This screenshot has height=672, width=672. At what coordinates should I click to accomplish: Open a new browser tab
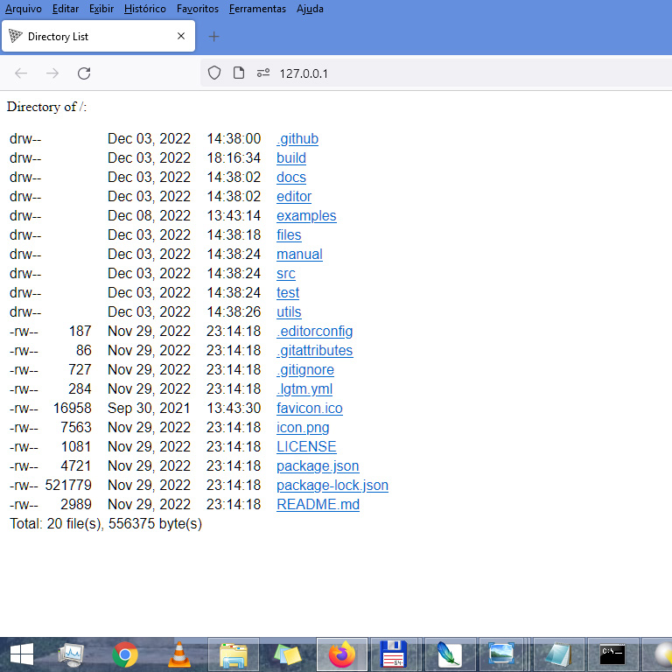pyautogui.click(x=214, y=37)
